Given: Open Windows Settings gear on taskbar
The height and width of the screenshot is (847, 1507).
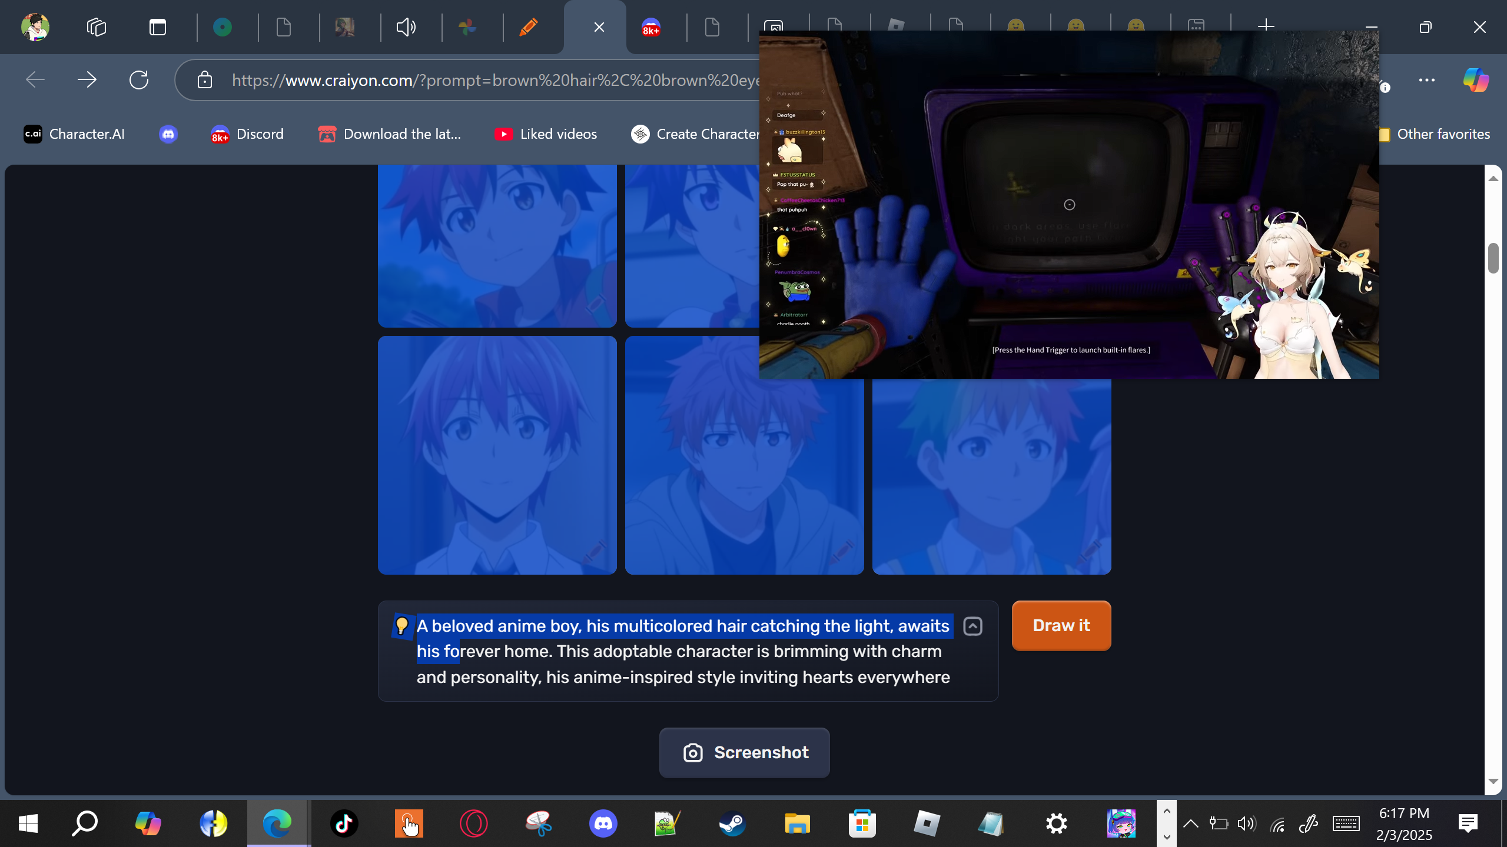Looking at the screenshot, I should tap(1056, 823).
